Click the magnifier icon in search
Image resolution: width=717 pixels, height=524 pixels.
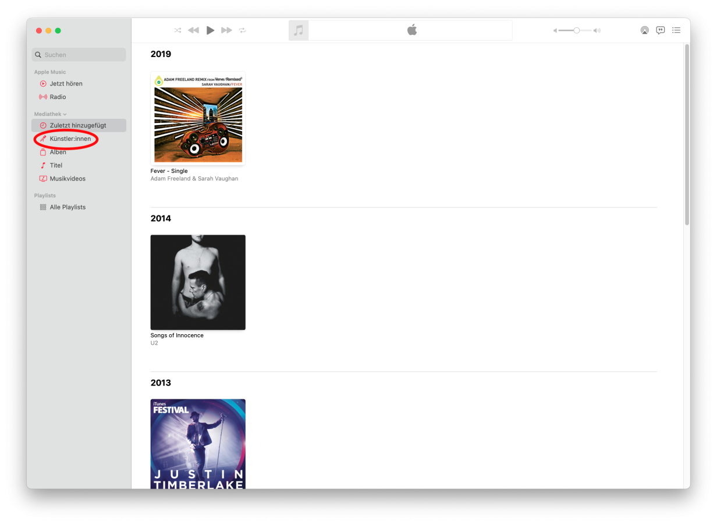point(38,55)
